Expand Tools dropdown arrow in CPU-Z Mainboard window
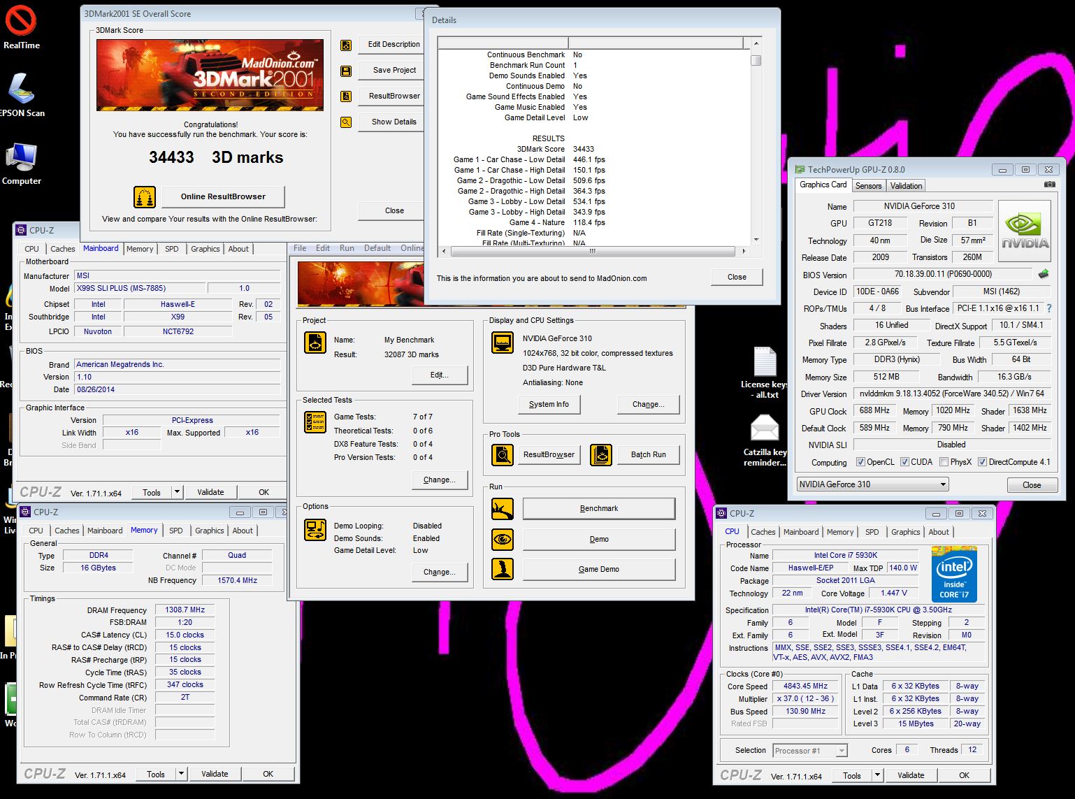This screenshot has height=799, width=1075. (178, 492)
